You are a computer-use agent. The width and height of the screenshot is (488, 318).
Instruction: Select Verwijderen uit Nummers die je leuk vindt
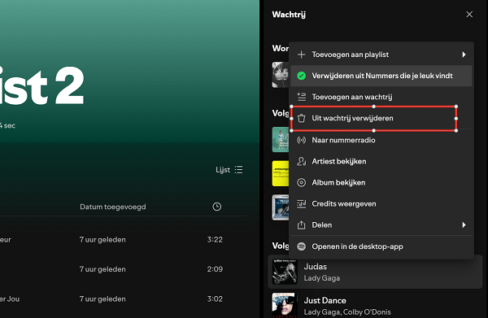coord(381,76)
